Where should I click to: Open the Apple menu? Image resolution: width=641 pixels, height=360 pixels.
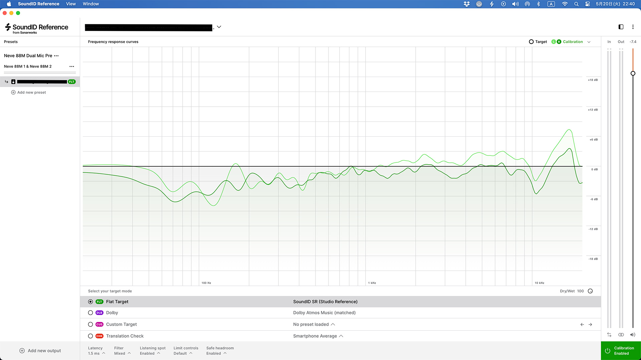tap(9, 4)
